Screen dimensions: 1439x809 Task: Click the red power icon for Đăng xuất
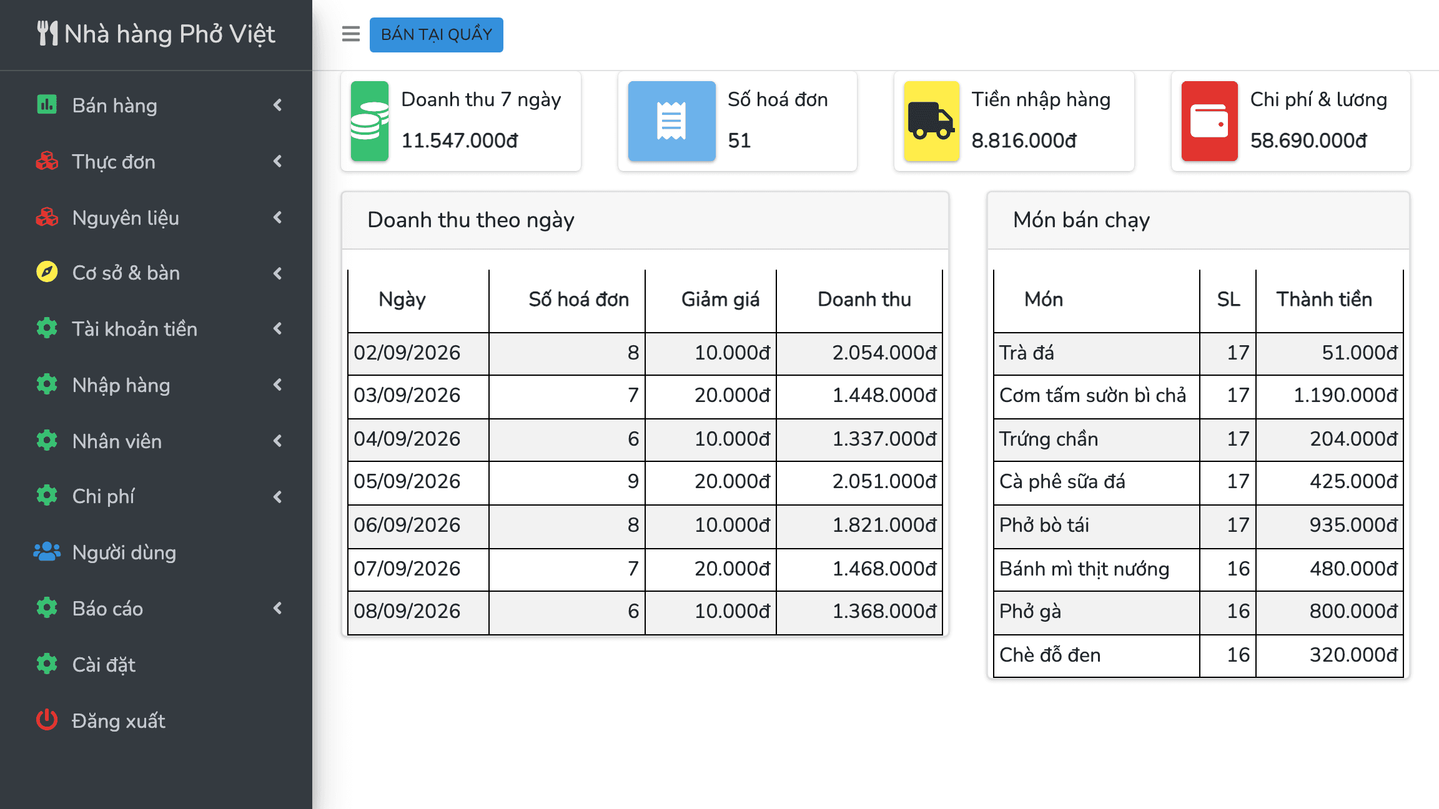(x=47, y=720)
